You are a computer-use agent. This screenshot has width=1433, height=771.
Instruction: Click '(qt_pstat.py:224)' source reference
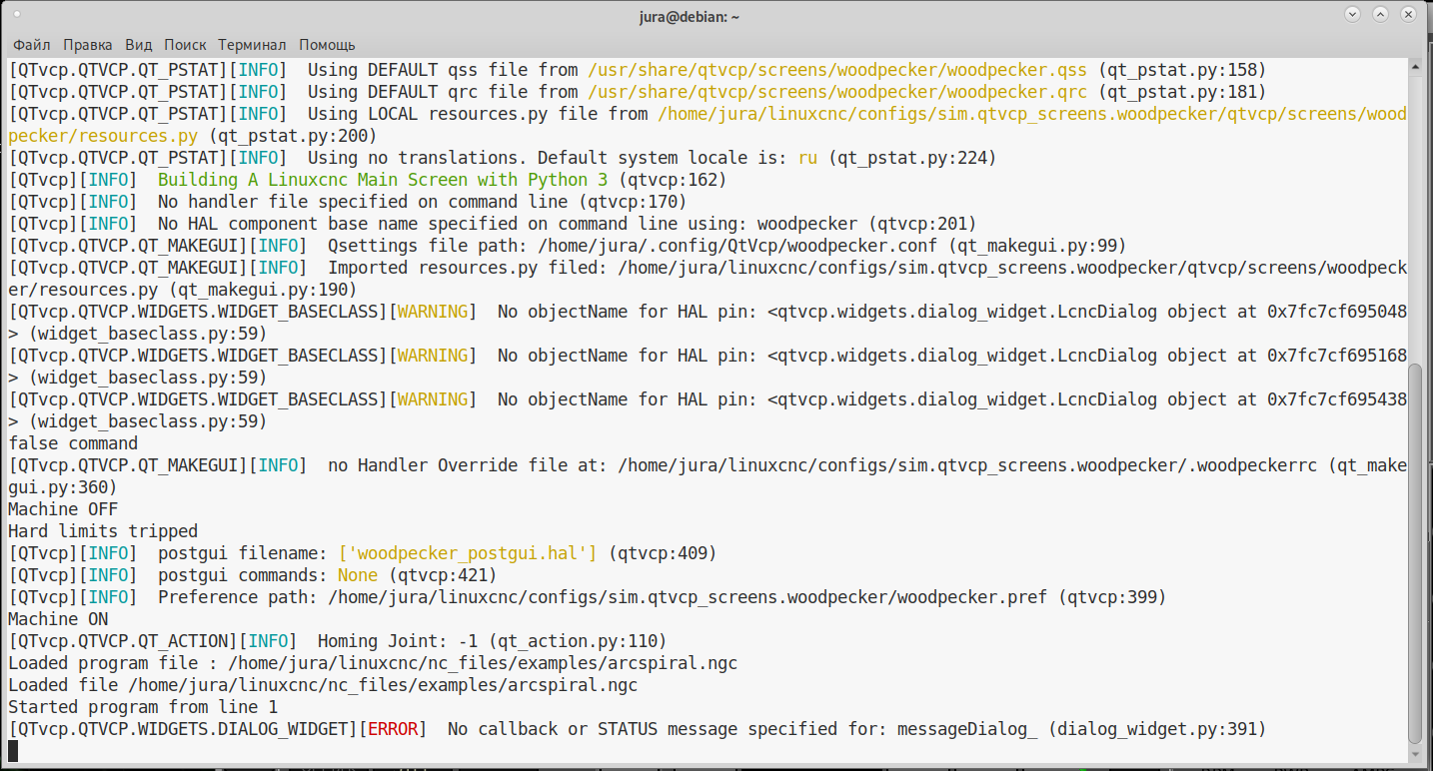pyautogui.click(x=912, y=158)
